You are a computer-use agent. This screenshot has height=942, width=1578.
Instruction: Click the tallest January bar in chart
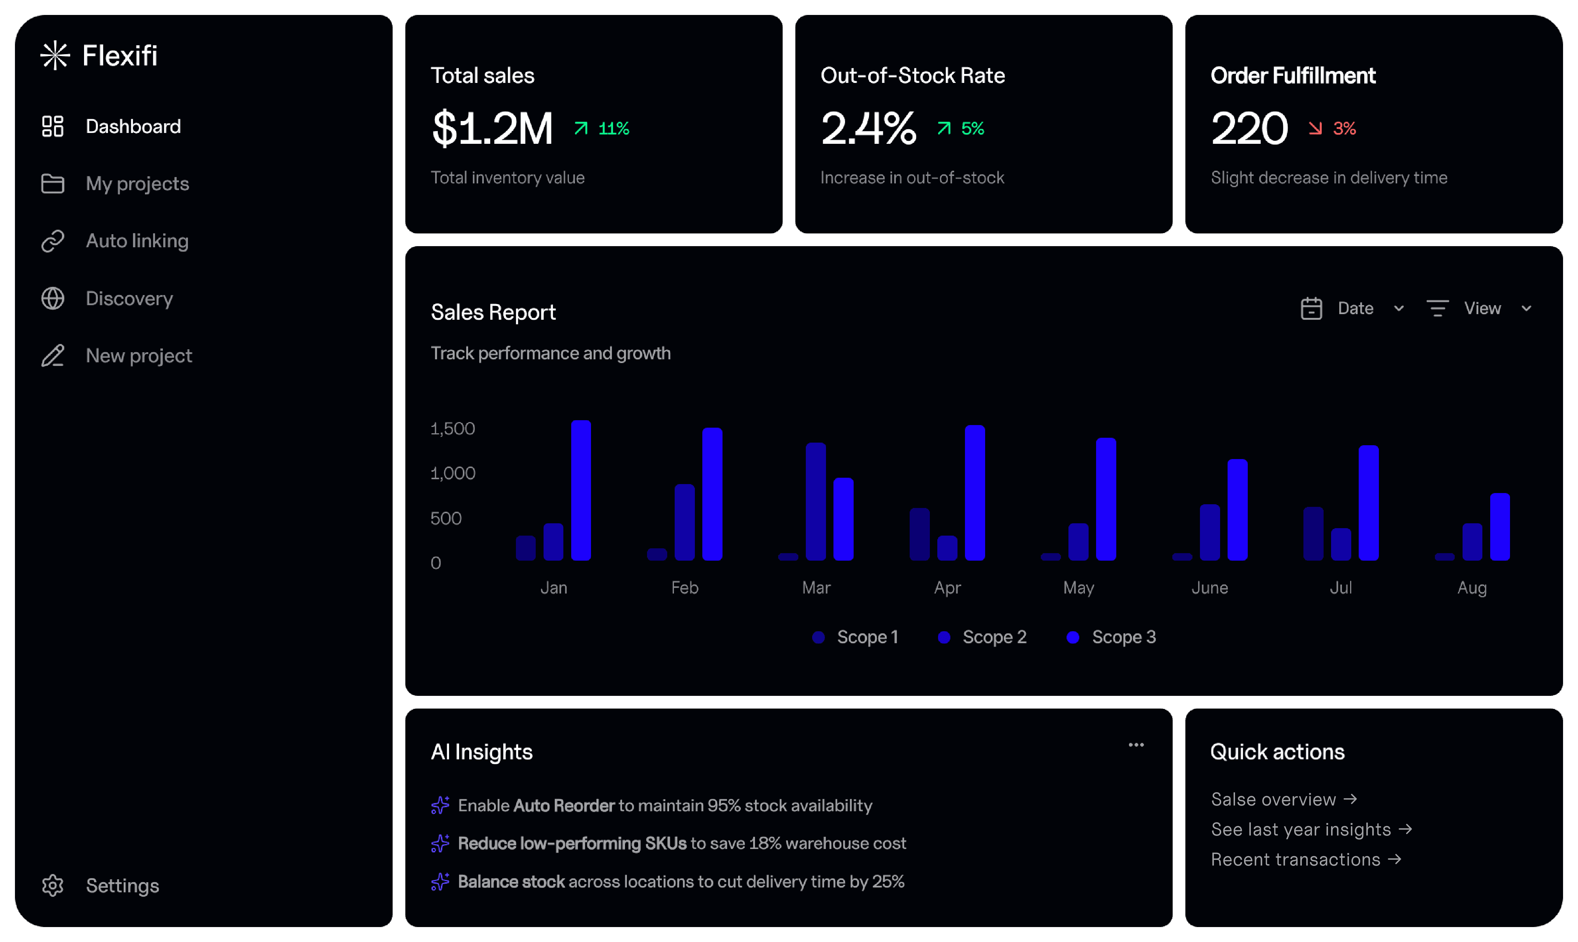[581, 490]
